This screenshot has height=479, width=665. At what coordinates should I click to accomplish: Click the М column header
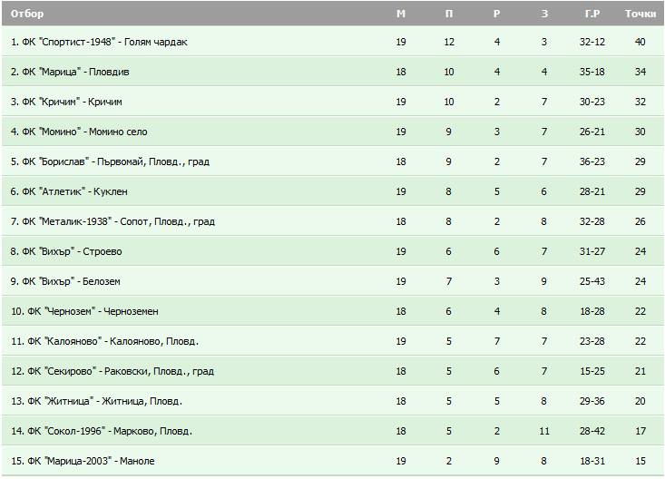coord(401,14)
